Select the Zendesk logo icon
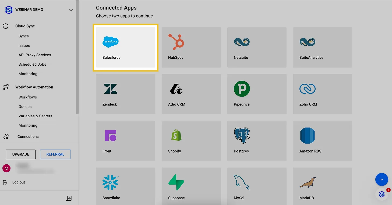The width and height of the screenshot is (392, 205). coord(111,89)
